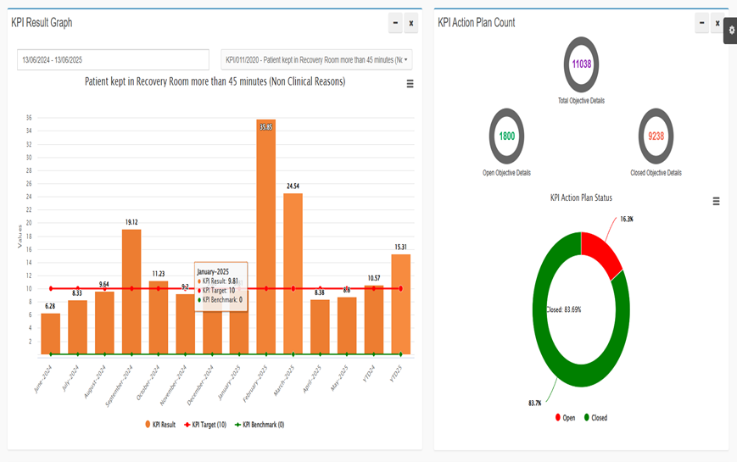The height and width of the screenshot is (462, 737).
Task: Click the February-2025 bar showing 35.85
Action: click(265, 237)
